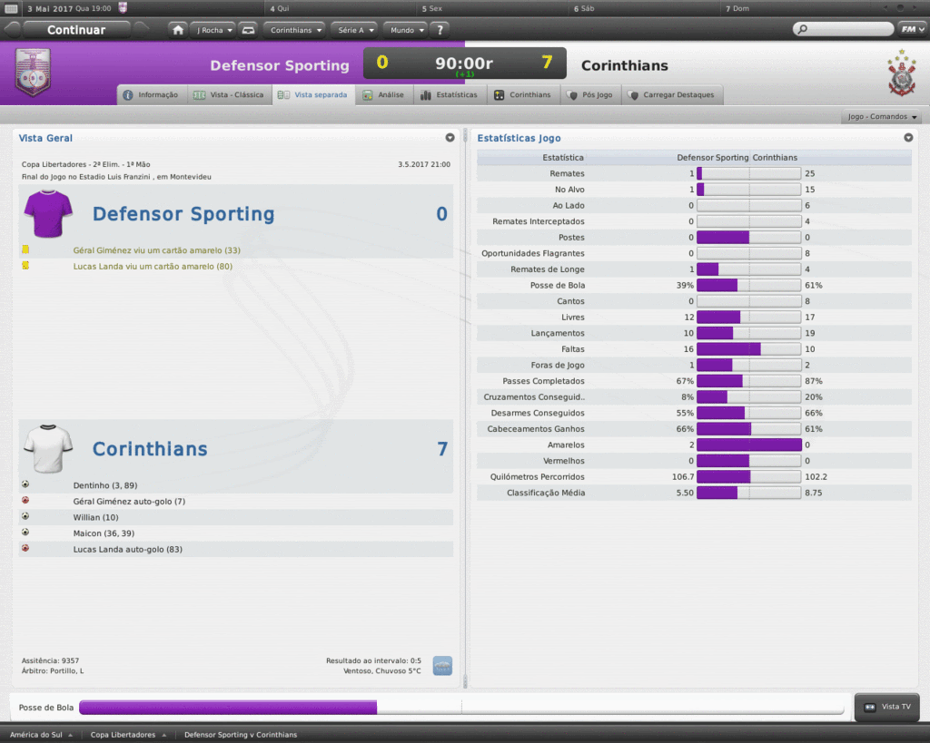930x743 pixels.
Task: Select the Pós Jogo tab
Action: point(590,94)
